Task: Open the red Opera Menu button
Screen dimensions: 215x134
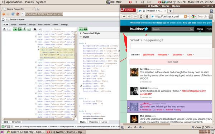Action: tap(128, 10)
